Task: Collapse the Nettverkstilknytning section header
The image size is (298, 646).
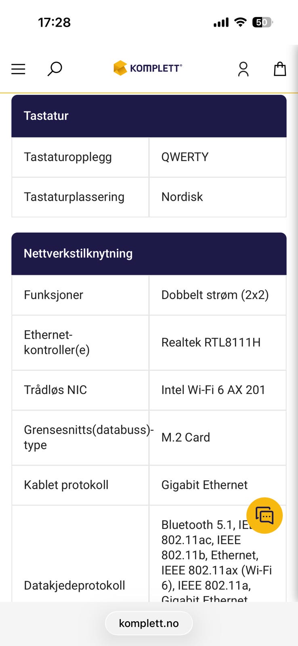Action: 149,254
